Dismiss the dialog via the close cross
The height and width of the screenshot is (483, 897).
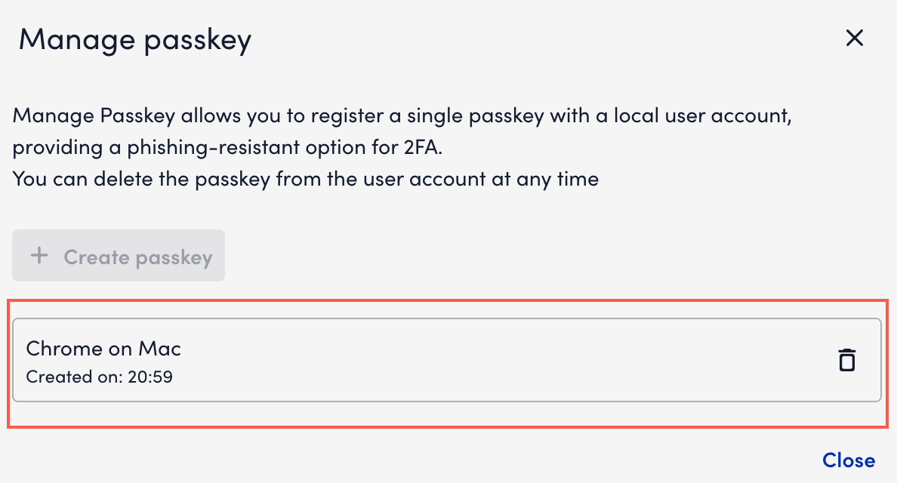click(854, 38)
